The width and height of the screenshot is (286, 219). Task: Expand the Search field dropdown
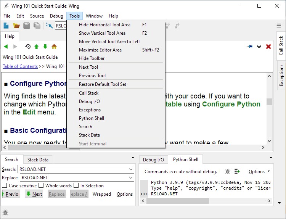(131, 169)
